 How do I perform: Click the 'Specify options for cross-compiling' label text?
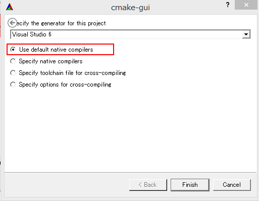point(65,85)
